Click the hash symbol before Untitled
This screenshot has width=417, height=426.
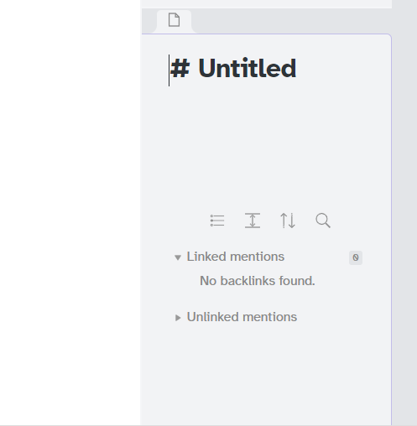tap(180, 69)
